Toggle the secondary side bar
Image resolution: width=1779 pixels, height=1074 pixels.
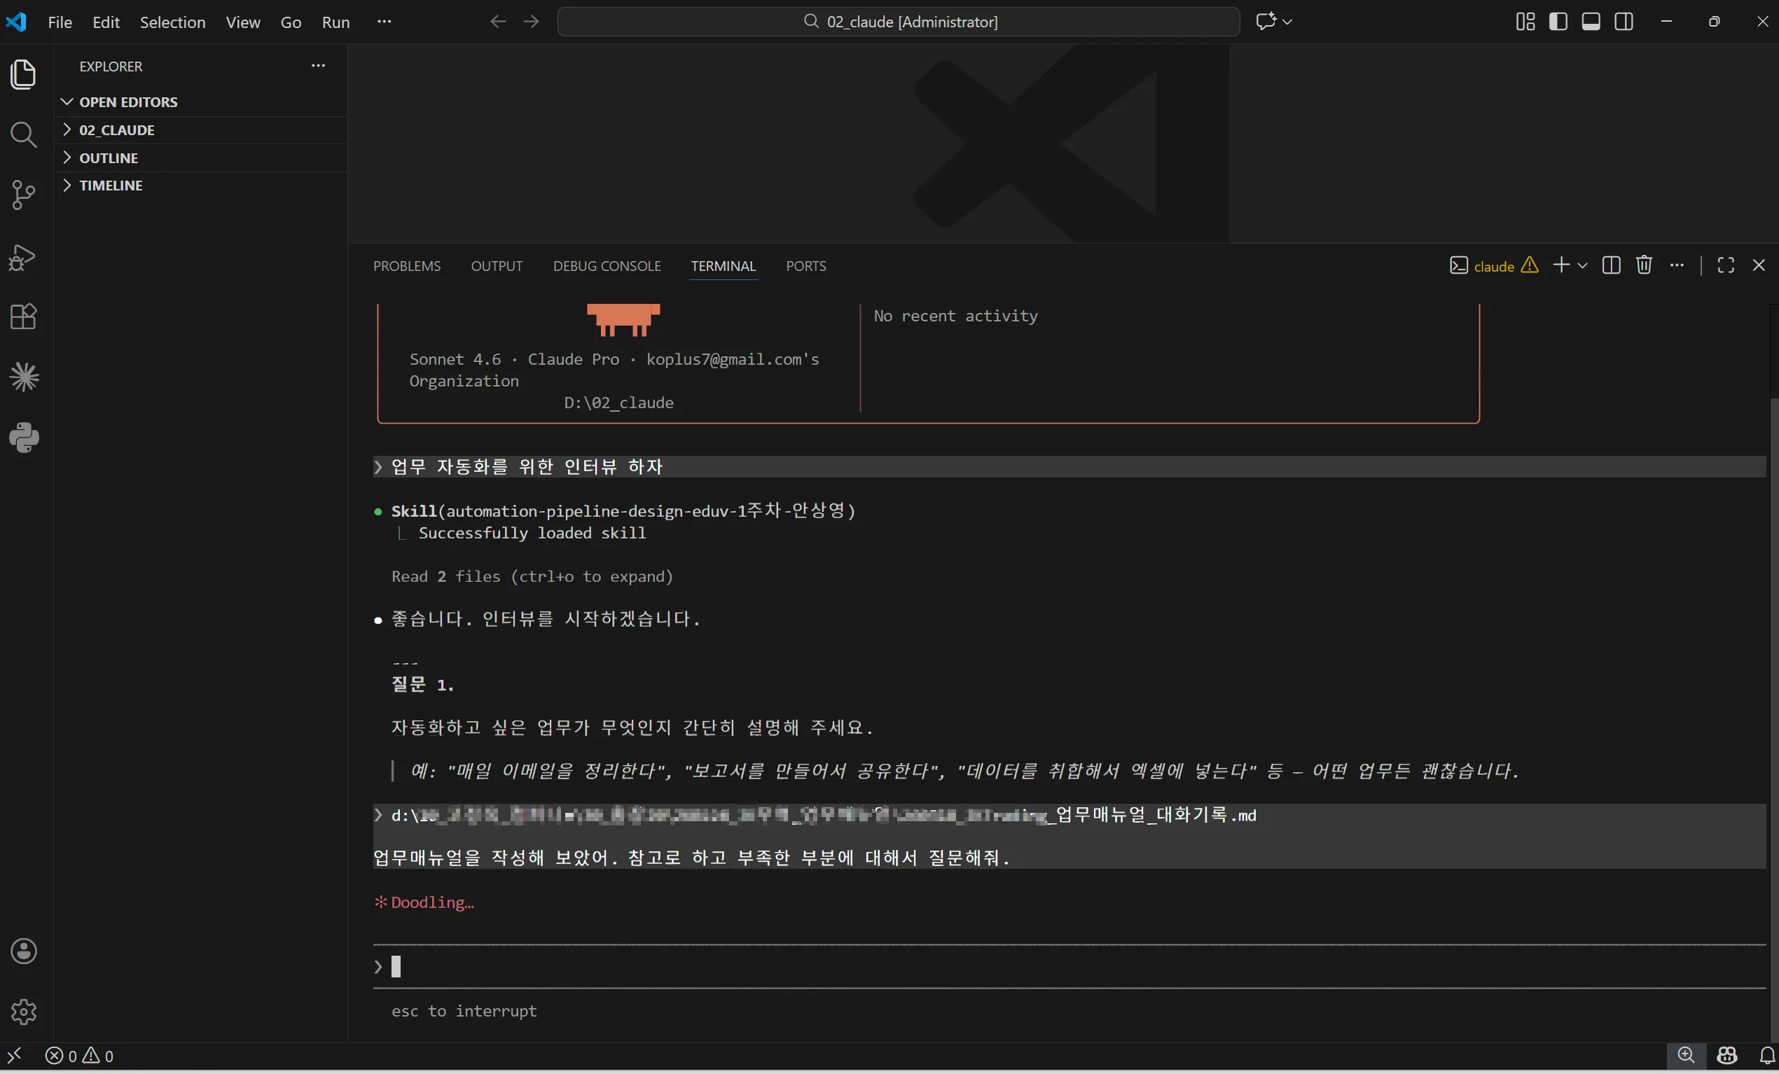coord(1624,21)
